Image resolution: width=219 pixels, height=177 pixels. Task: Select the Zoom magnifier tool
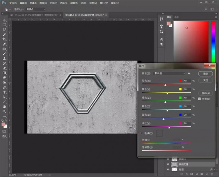click(4, 111)
